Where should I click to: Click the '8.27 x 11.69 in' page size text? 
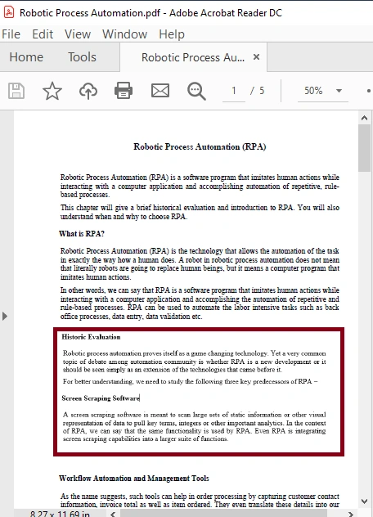click(x=60, y=514)
